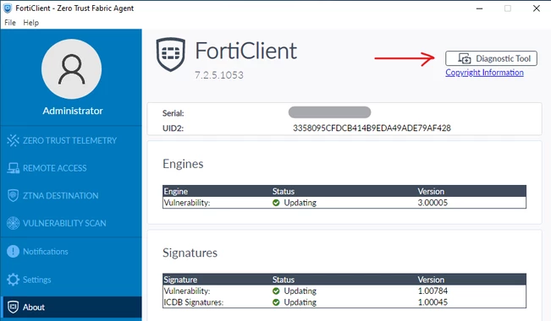The image size is (551, 321).
Task: Click the Zero Trust Telemetry icon
Action: pos(13,140)
